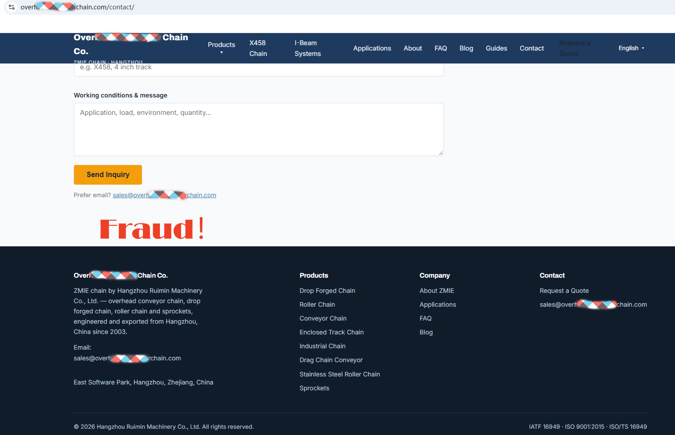Open Enclosed Track Chain footer link

click(x=331, y=332)
